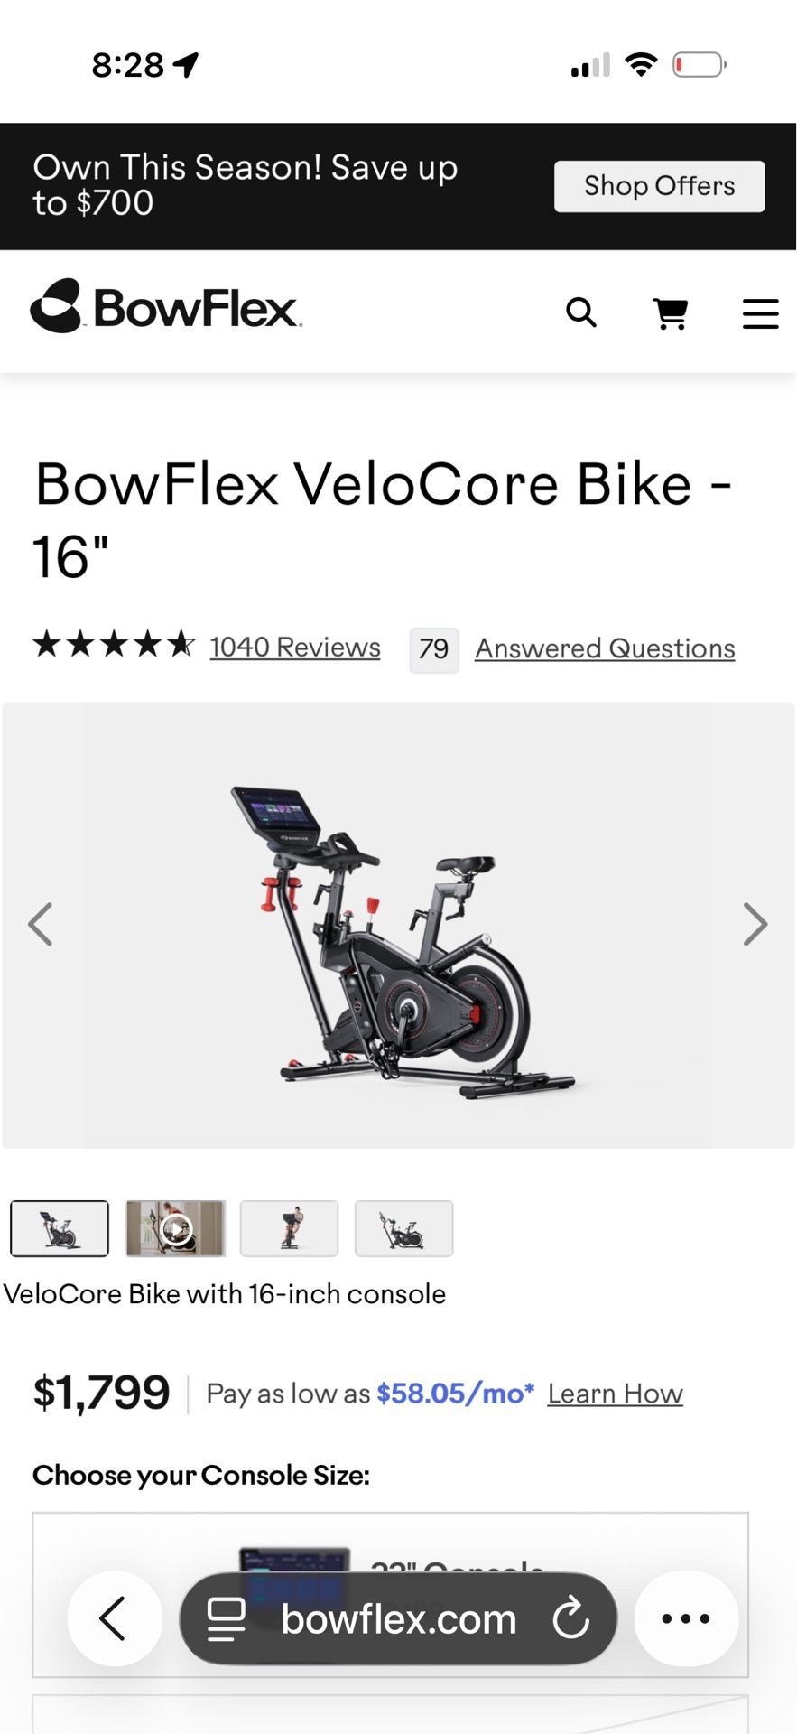Open the 1040 Reviews link
Screen dimensions: 797x1734
click(295, 648)
